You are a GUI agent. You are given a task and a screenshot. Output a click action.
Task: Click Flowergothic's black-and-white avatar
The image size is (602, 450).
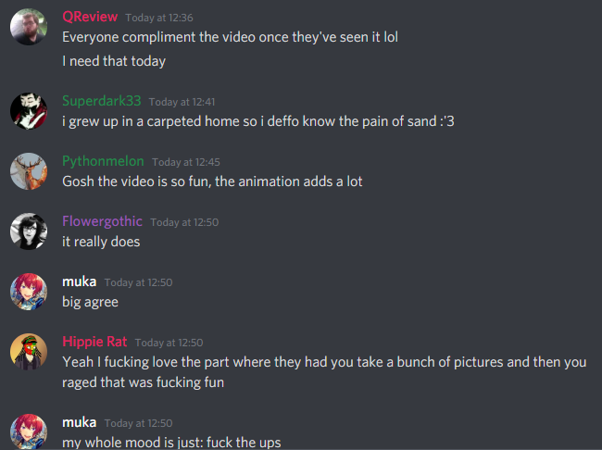29,231
